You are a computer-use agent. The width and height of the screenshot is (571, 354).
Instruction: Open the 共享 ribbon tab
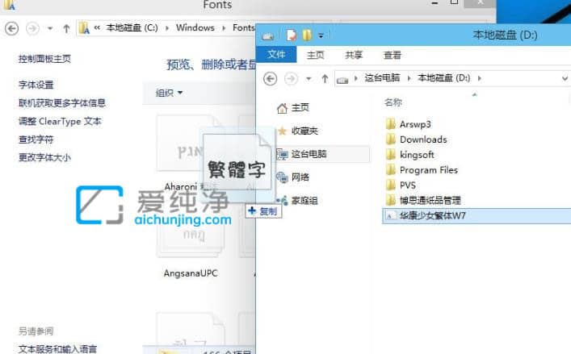click(x=354, y=56)
